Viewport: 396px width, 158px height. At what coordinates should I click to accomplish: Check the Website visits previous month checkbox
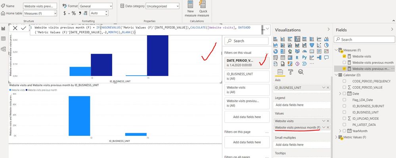point(344,62)
